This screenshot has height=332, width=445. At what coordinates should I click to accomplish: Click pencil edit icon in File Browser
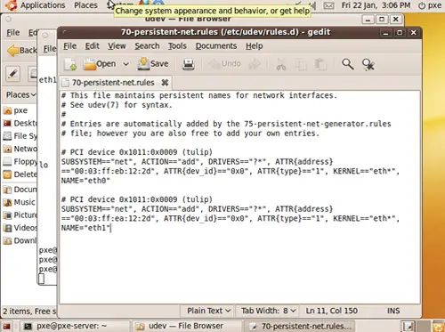[12, 73]
